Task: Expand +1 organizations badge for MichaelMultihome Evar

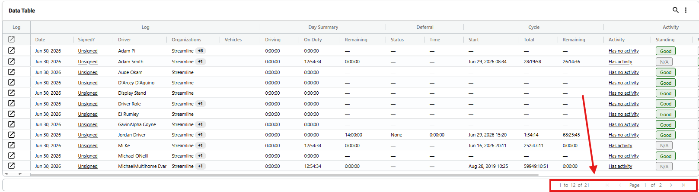Action: click(201, 166)
